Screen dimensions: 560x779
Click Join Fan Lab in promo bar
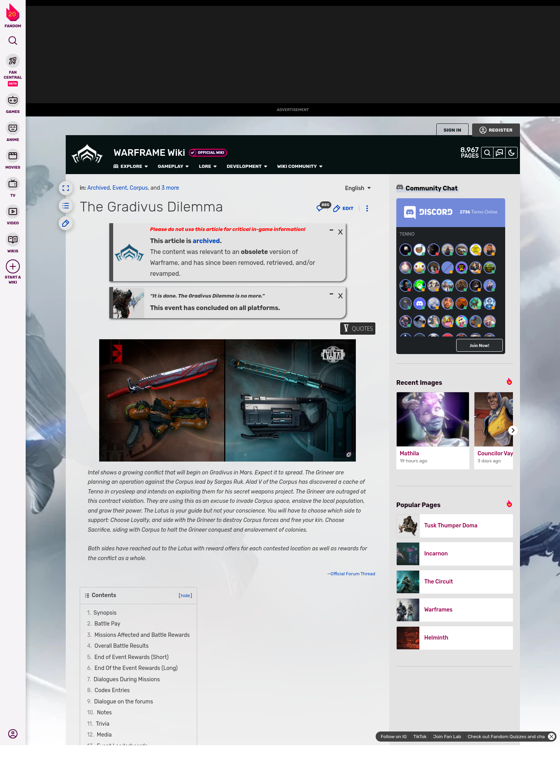[x=447, y=737]
